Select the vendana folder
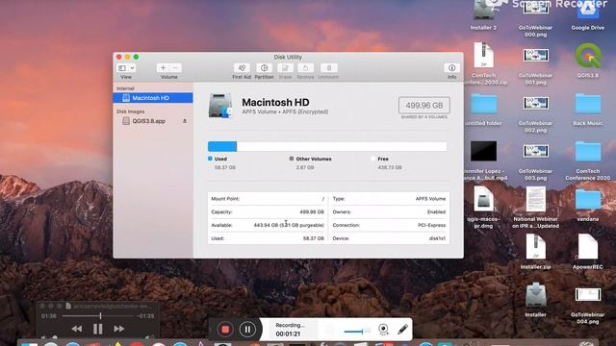 pos(588,205)
